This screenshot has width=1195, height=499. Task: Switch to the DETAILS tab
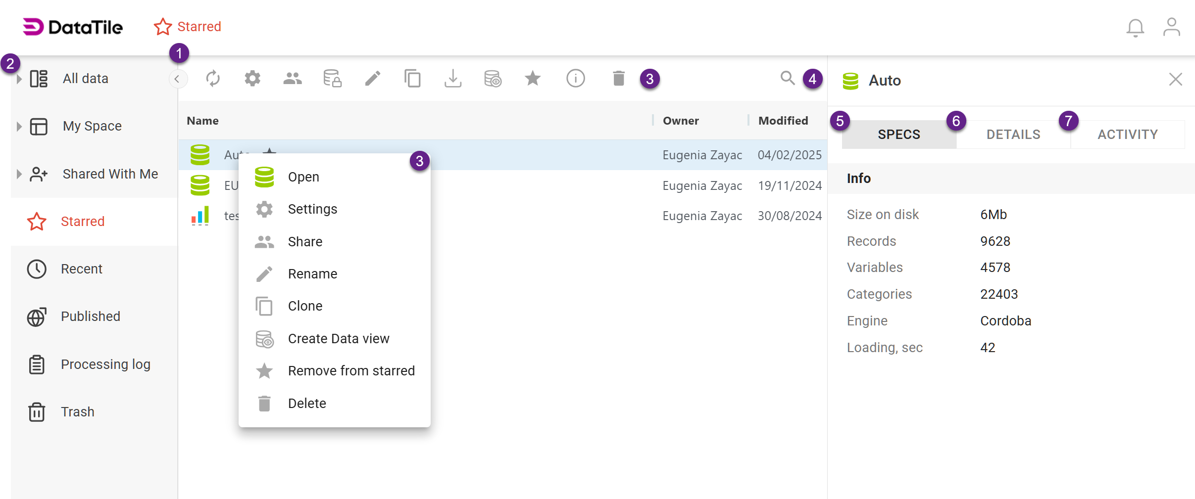[1013, 135]
